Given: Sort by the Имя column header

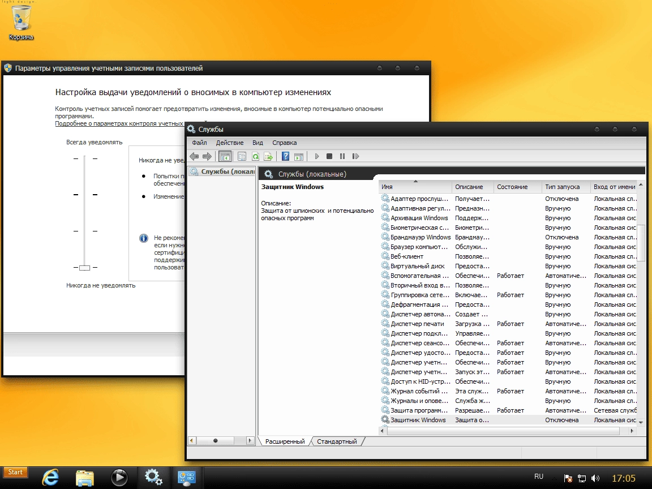Looking at the screenshot, I should click(415, 187).
